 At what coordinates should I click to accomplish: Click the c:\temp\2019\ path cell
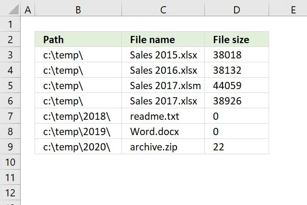point(78,132)
